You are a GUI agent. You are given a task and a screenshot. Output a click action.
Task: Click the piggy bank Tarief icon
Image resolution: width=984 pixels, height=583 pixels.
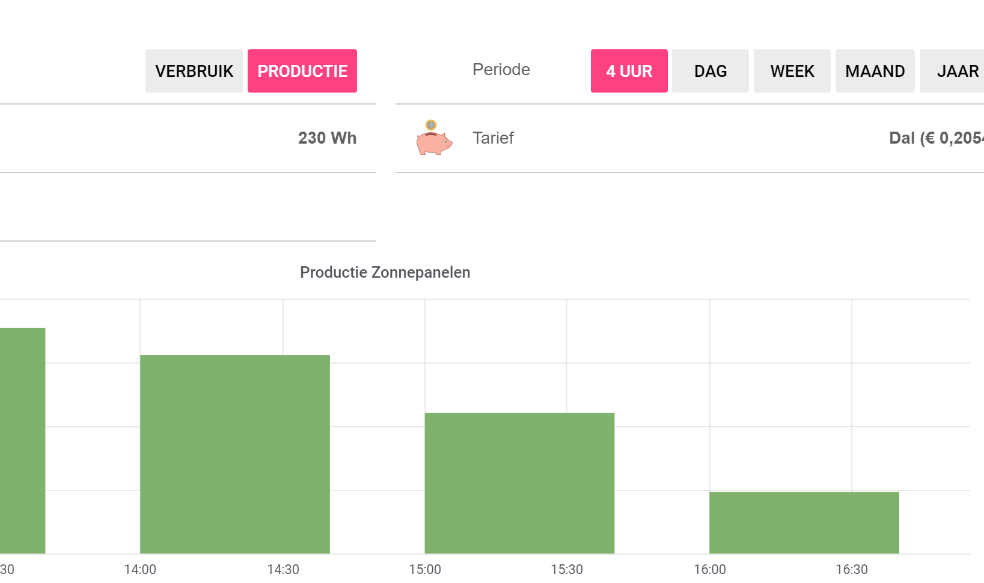[434, 138]
